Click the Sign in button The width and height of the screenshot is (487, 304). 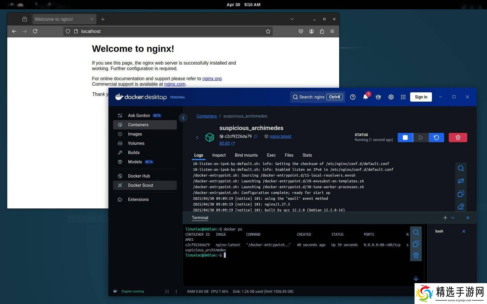point(421,97)
